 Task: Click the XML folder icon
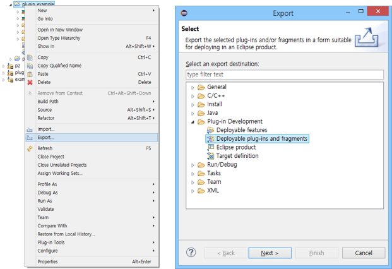coord(201,191)
